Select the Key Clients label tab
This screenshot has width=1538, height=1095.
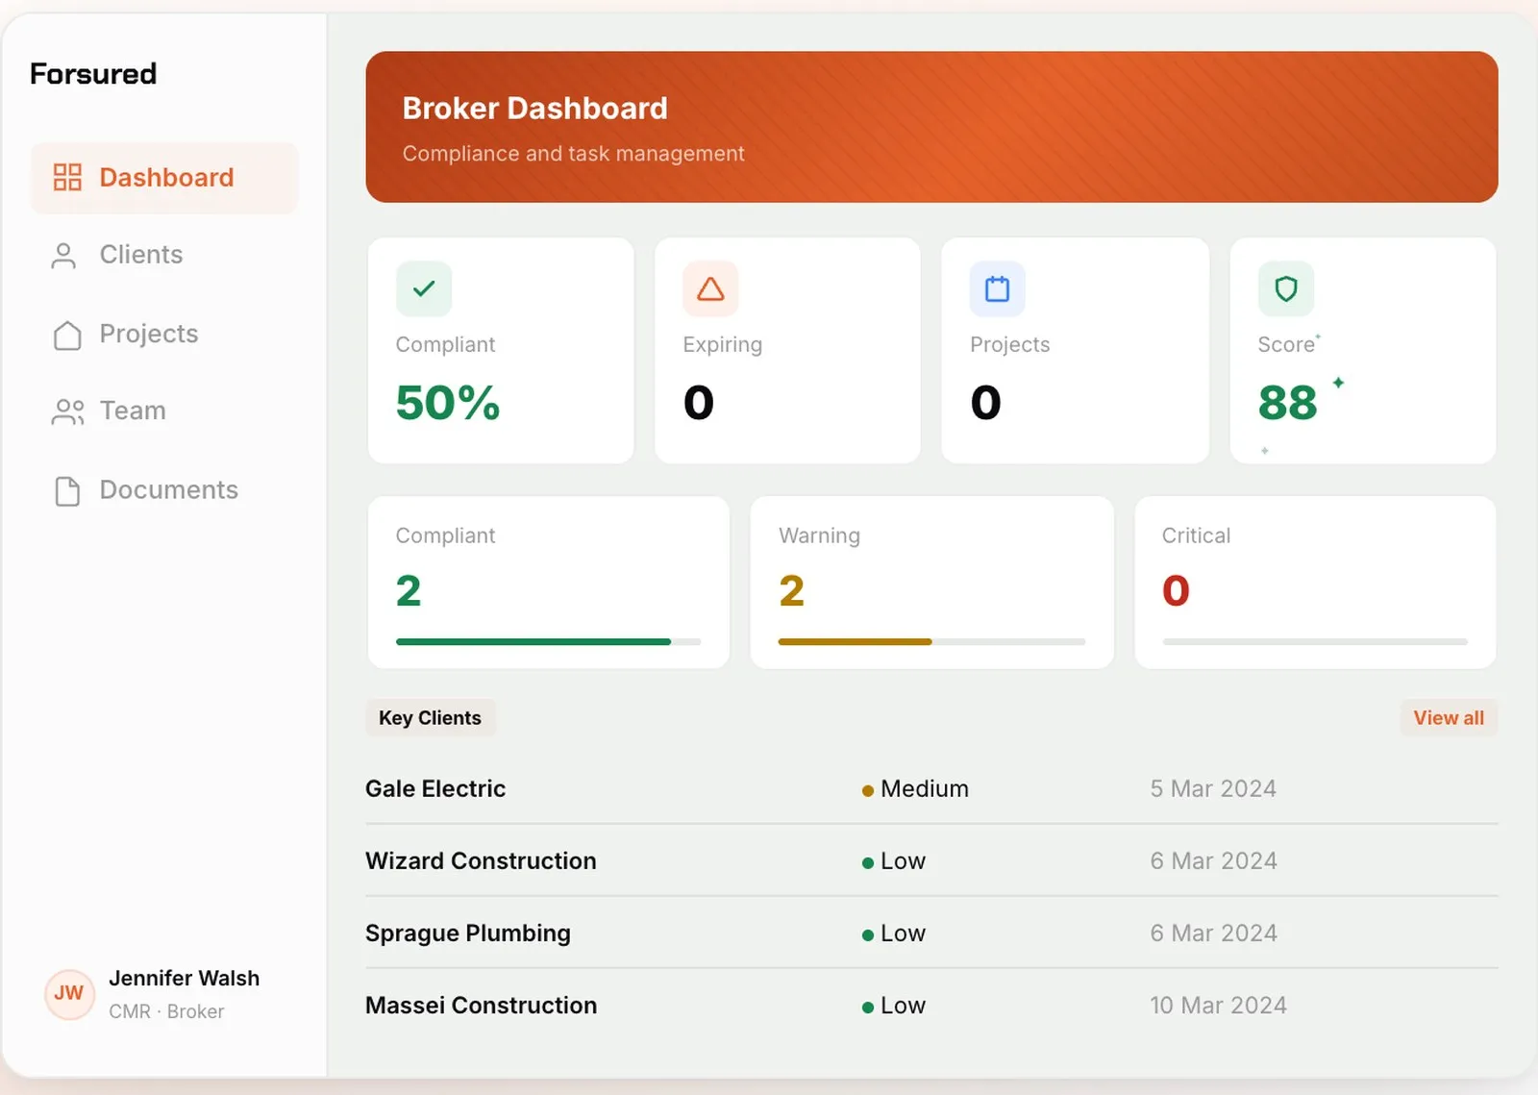pos(430,718)
